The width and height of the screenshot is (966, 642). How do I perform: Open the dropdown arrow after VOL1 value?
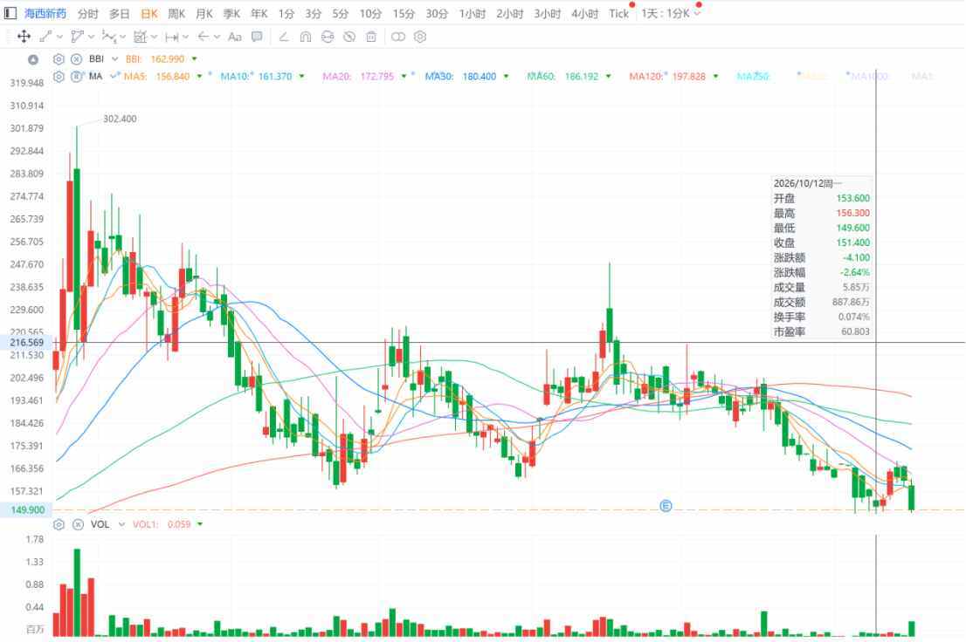coord(200,524)
